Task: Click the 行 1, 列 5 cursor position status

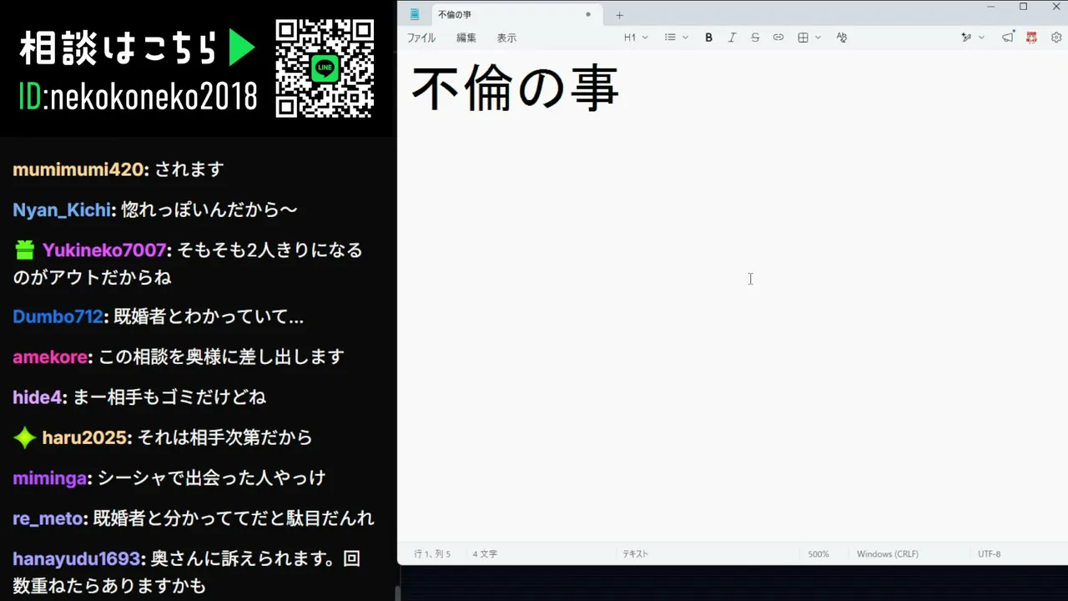Action: click(432, 554)
